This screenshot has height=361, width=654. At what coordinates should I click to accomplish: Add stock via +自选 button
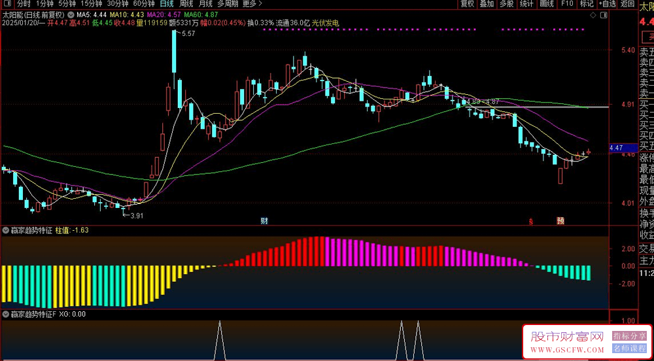(607, 4)
